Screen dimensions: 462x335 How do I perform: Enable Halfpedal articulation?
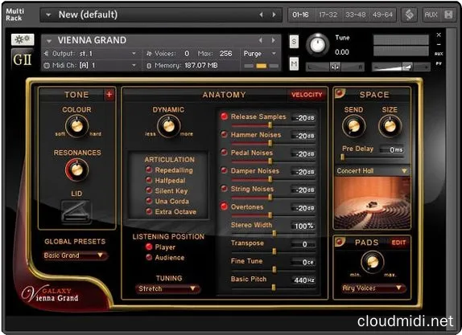(149, 180)
